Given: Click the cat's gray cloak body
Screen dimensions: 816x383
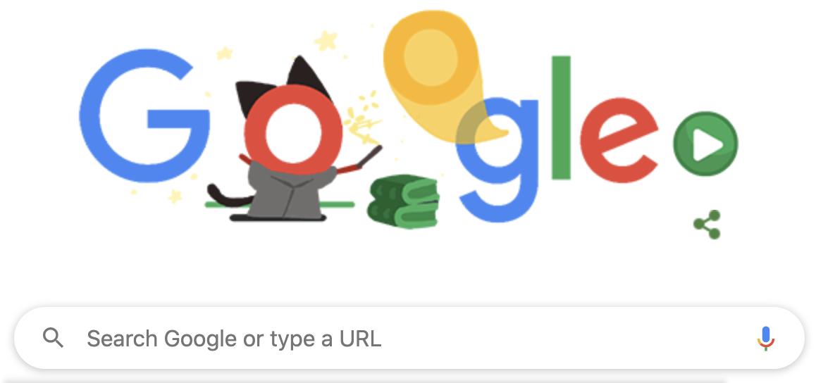Looking at the screenshot, I should [x=288, y=191].
